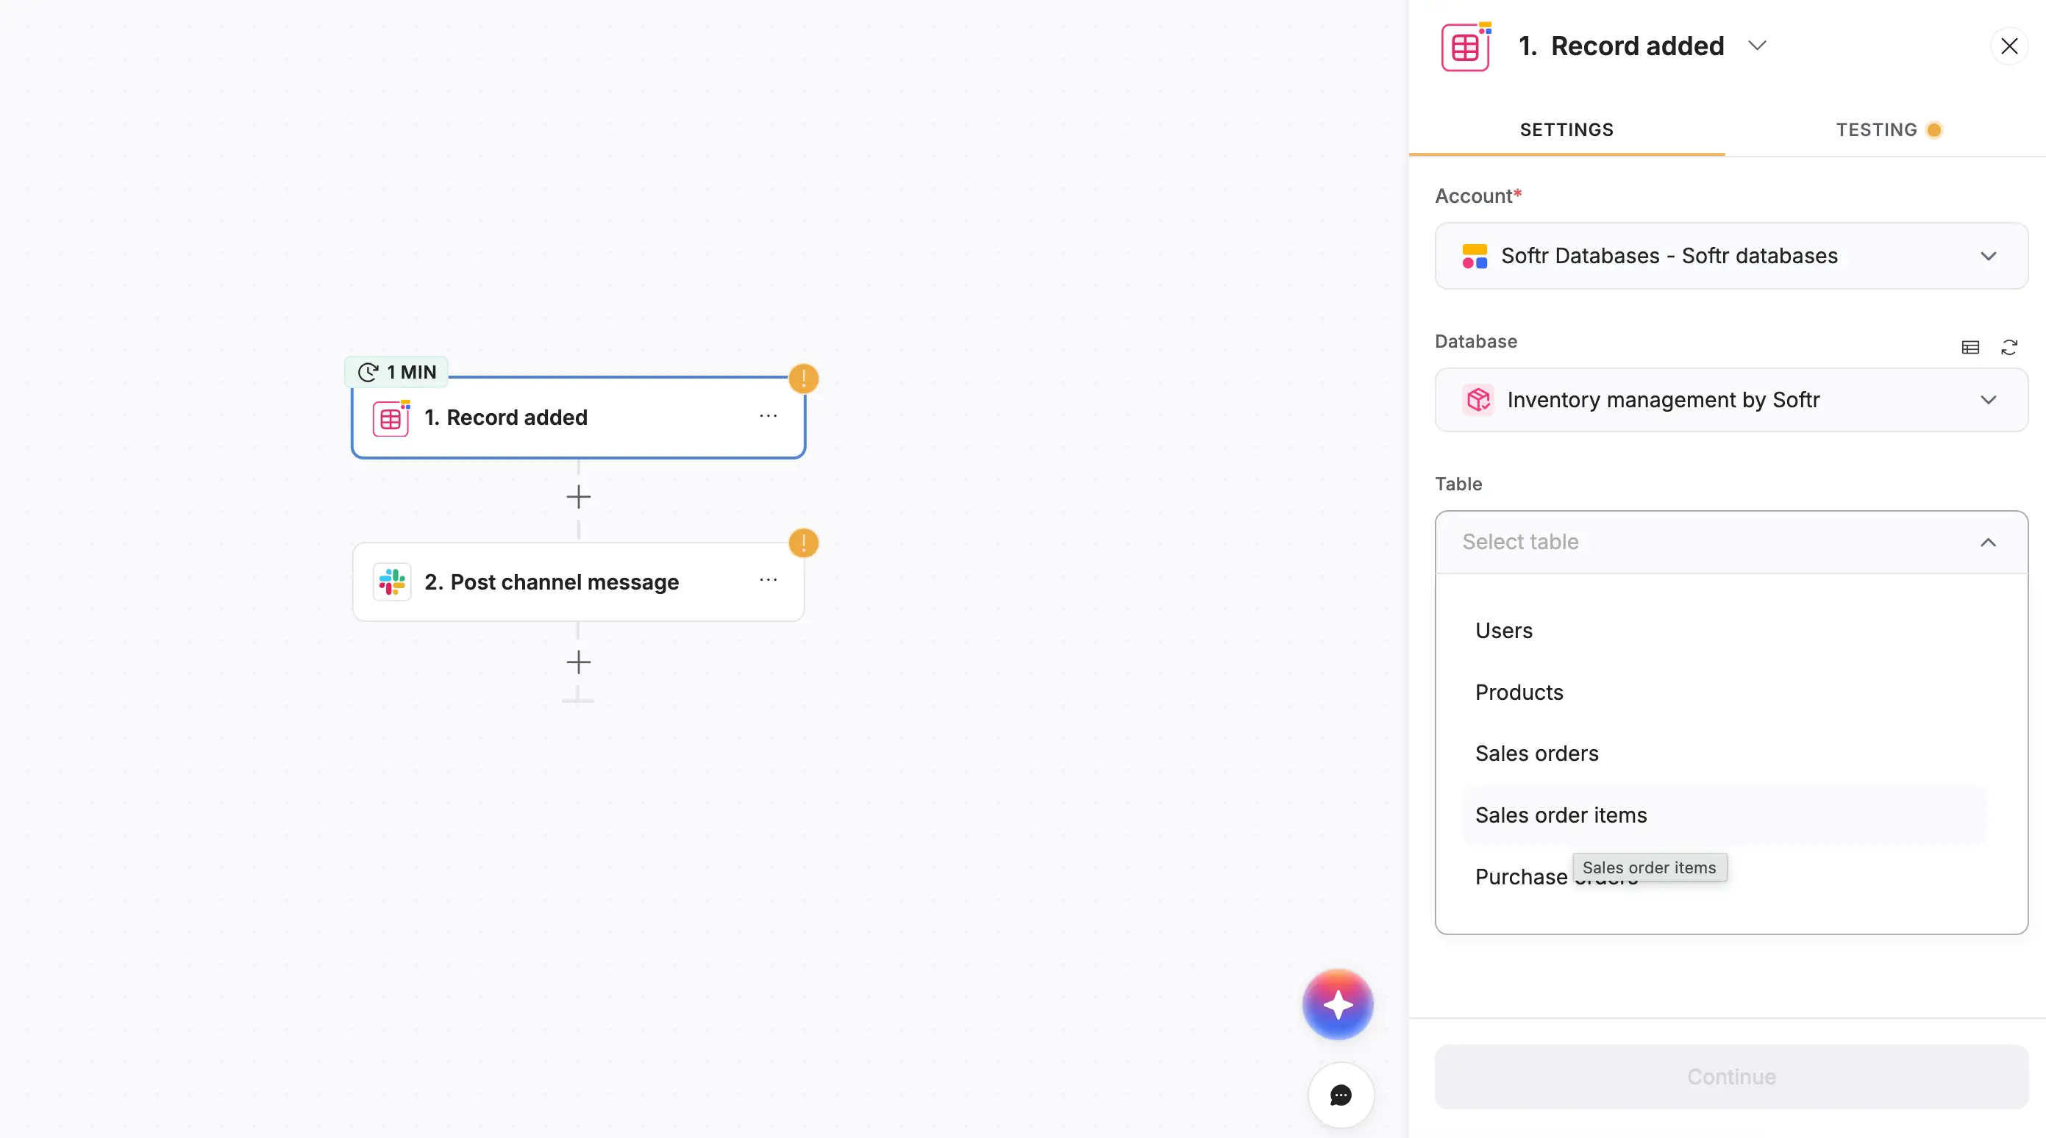Add a step below Record added

tap(579, 497)
